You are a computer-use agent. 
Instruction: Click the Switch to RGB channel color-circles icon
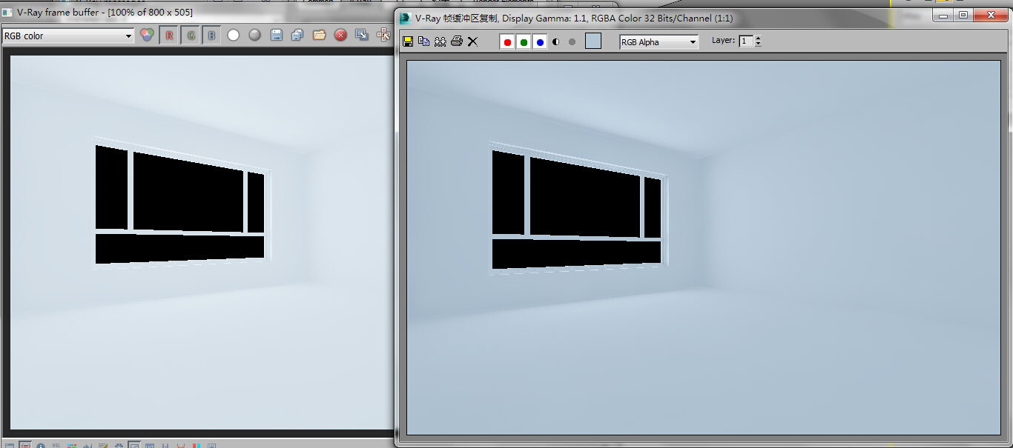[147, 35]
